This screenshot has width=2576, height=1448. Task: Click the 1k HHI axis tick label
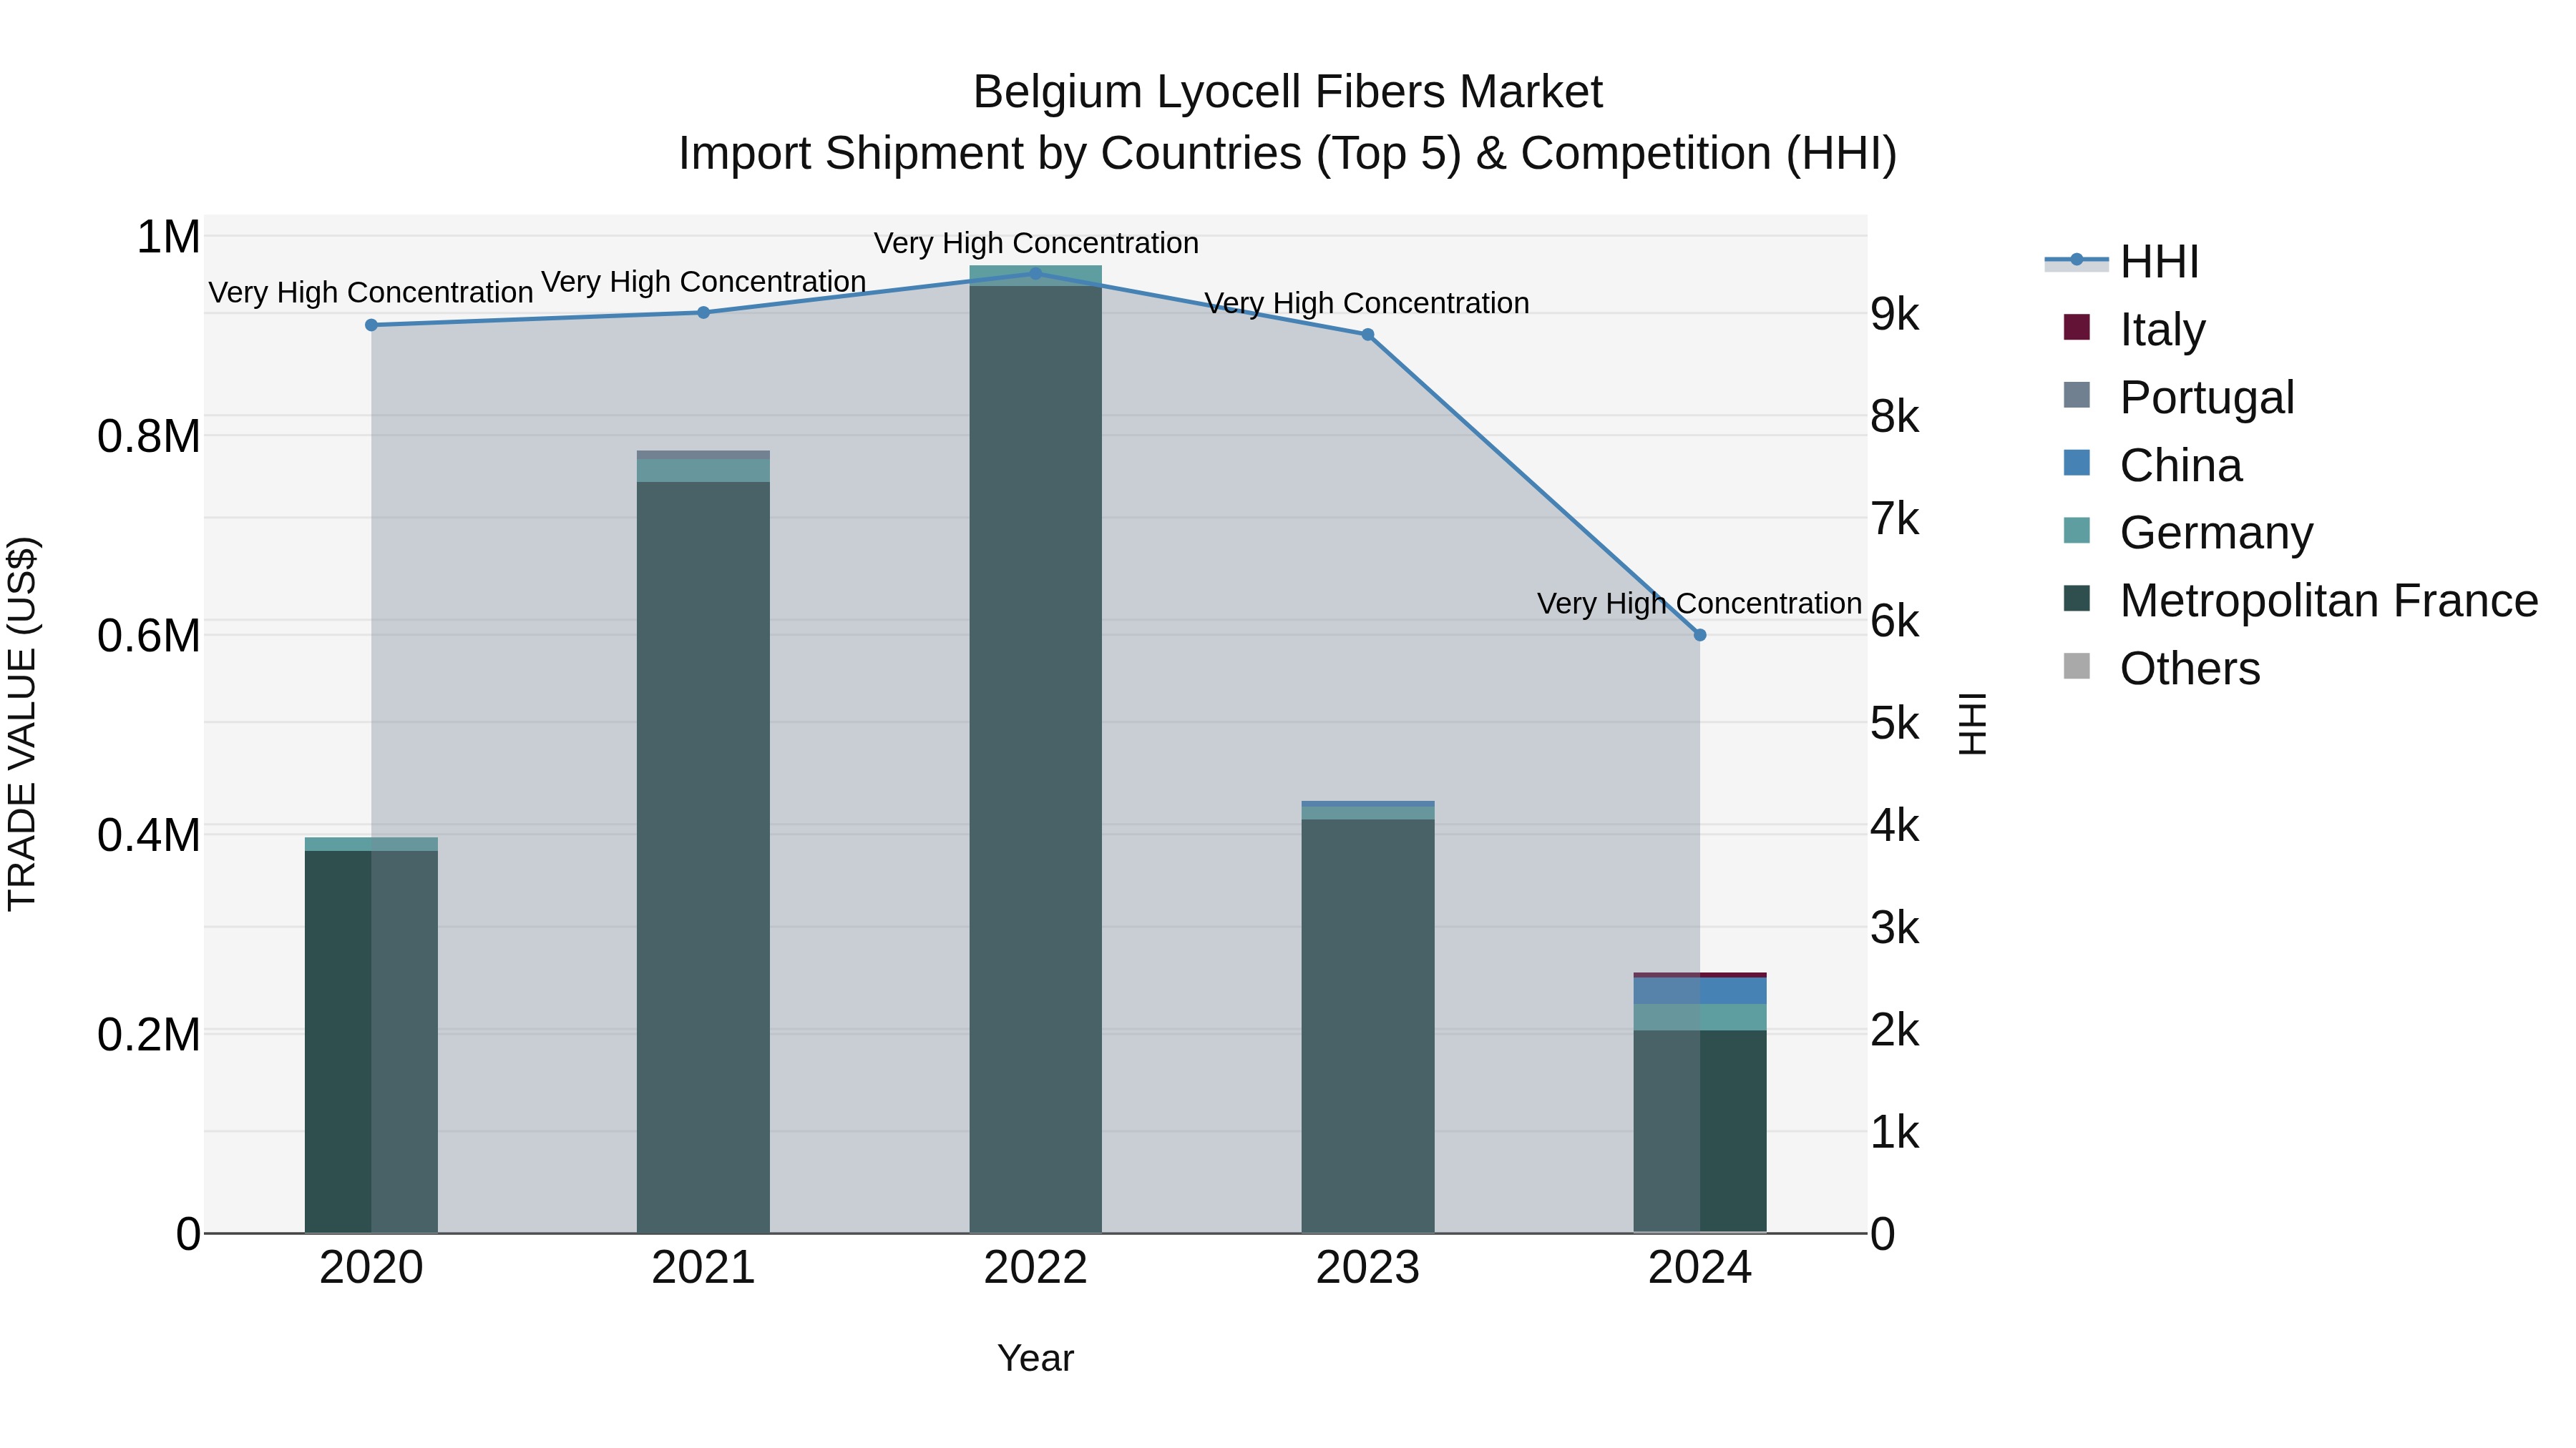click(1895, 1132)
